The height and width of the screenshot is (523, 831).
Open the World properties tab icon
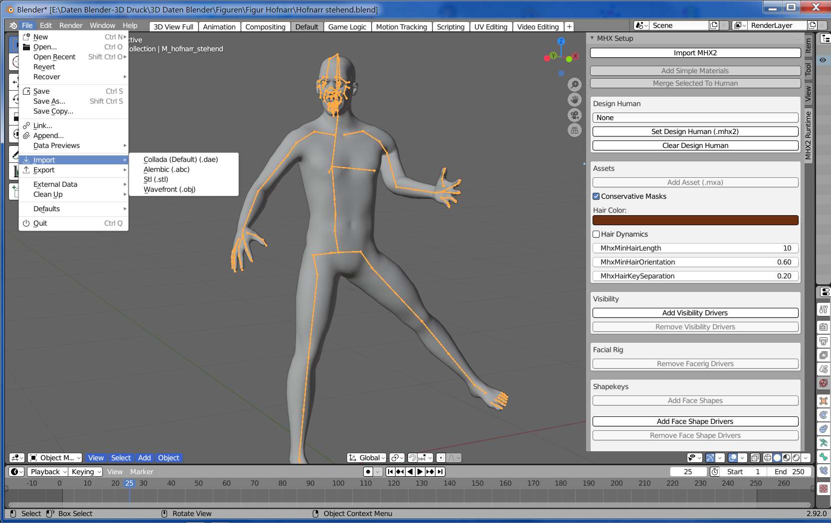click(824, 383)
